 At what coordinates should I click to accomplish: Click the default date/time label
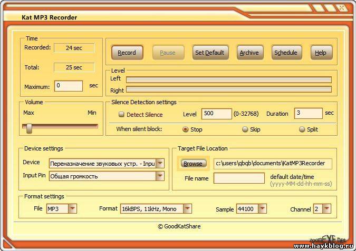point(292,177)
